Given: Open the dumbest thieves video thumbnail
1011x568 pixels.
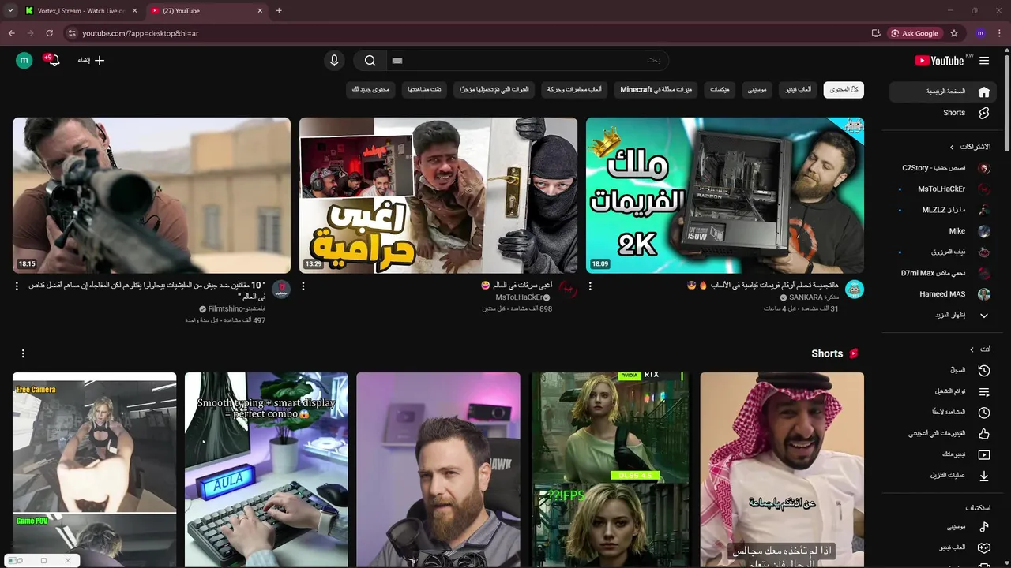Looking at the screenshot, I should (x=438, y=196).
